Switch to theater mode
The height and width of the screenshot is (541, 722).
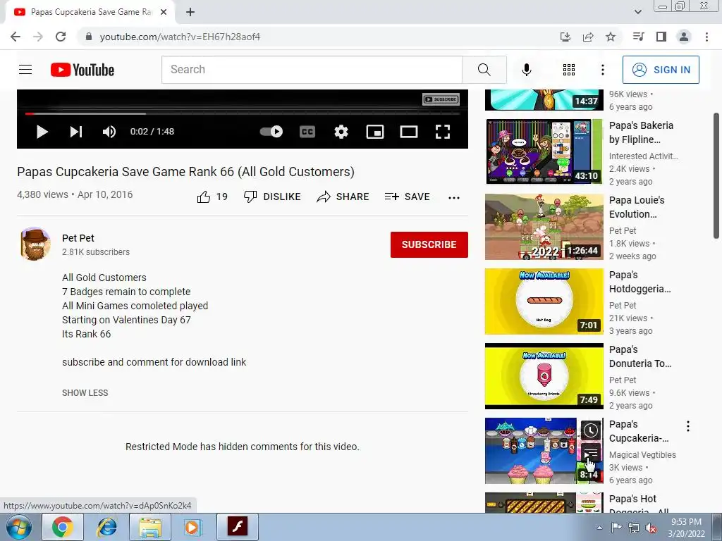tap(409, 132)
